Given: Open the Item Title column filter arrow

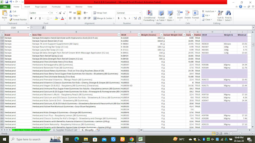Looking at the screenshot, I should tap(119, 35).
